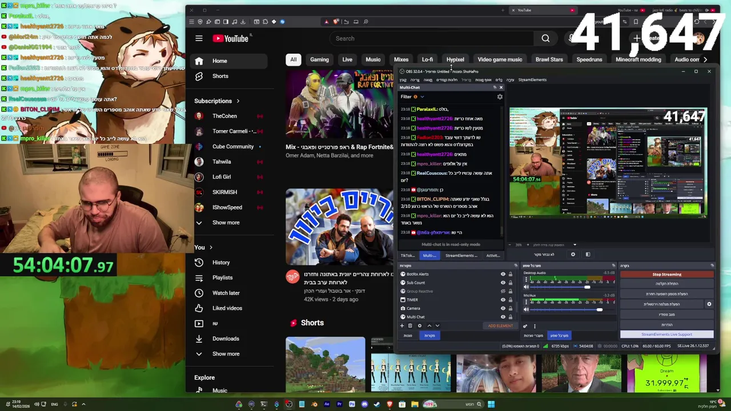Viewport: 731px width, 411px height.
Task: Expand the You section chevron
Action: pyautogui.click(x=211, y=248)
